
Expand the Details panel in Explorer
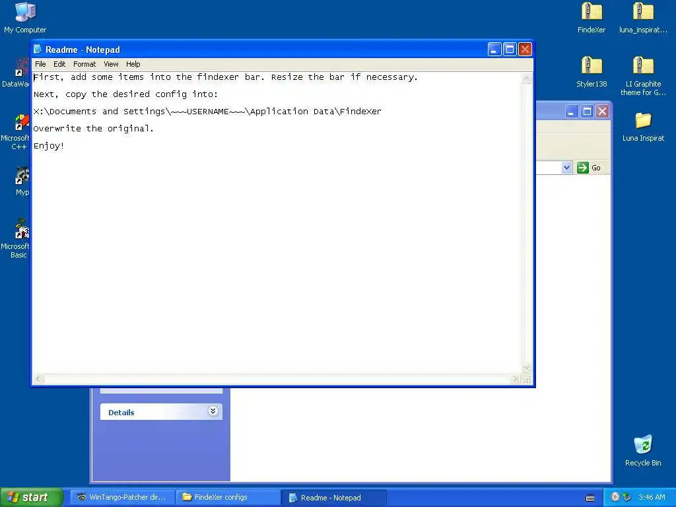(x=213, y=411)
